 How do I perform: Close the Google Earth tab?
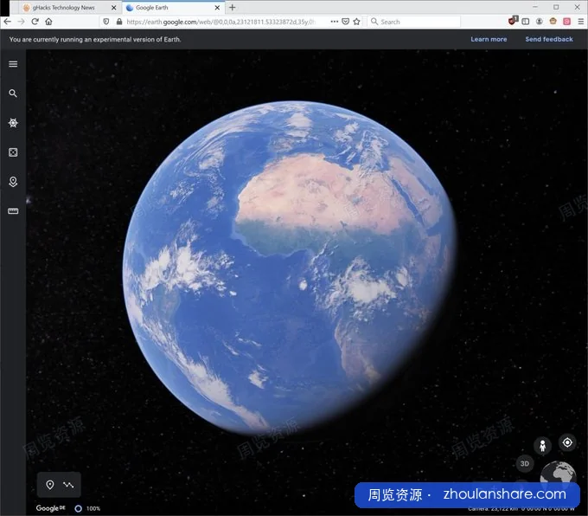point(217,8)
